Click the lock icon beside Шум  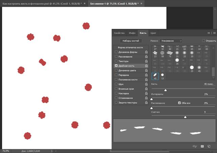146,84
